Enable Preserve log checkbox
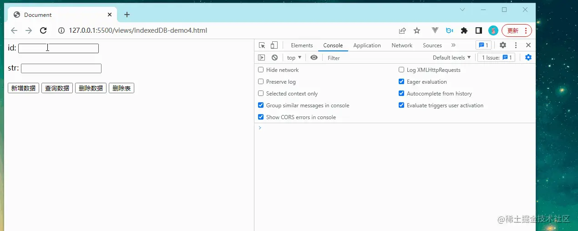Image resolution: width=578 pixels, height=231 pixels. click(x=261, y=82)
